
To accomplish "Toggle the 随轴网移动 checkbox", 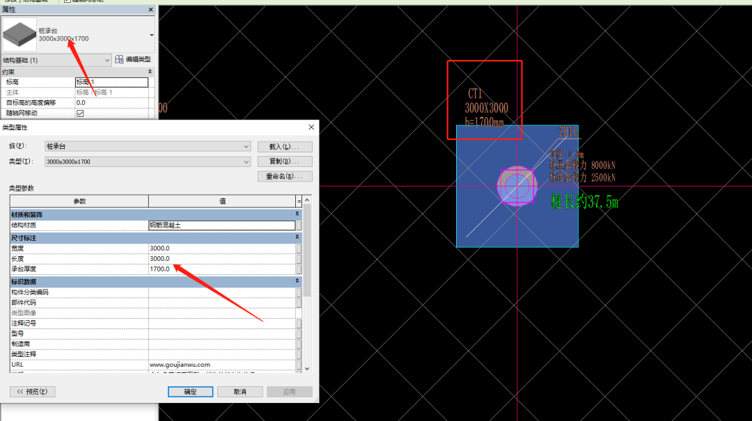I will tap(80, 113).
